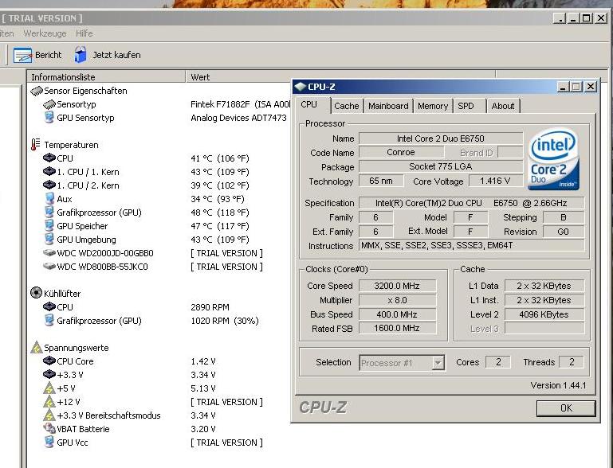Click the Temperaturen thermometer icon
The image size is (613, 468).
pyautogui.click(x=36, y=144)
